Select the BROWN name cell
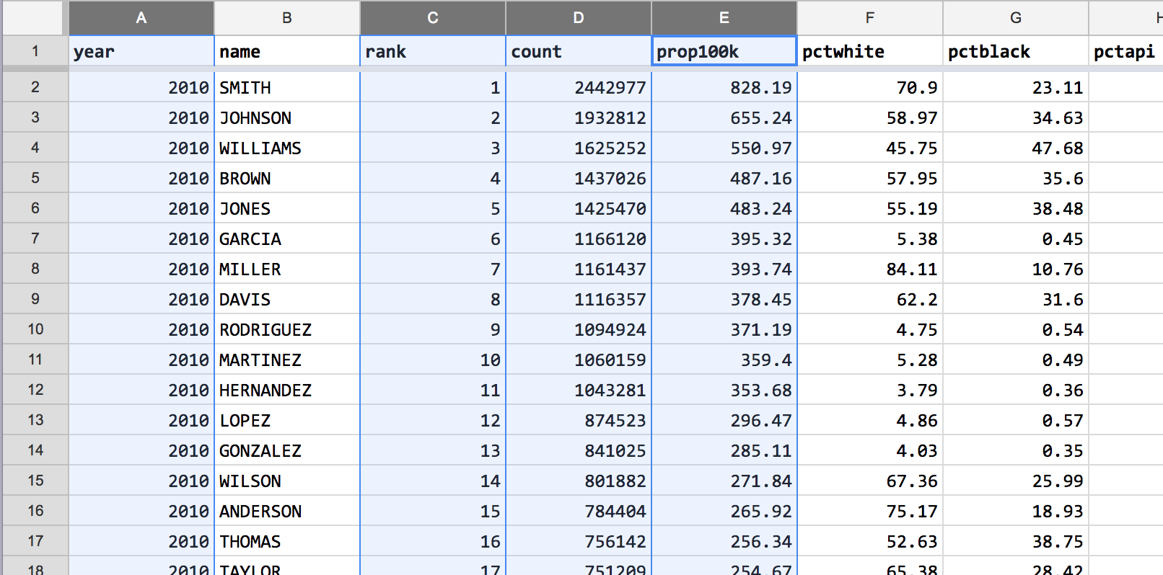The width and height of the screenshot is (1163, 575). click(x=287, y=178)
